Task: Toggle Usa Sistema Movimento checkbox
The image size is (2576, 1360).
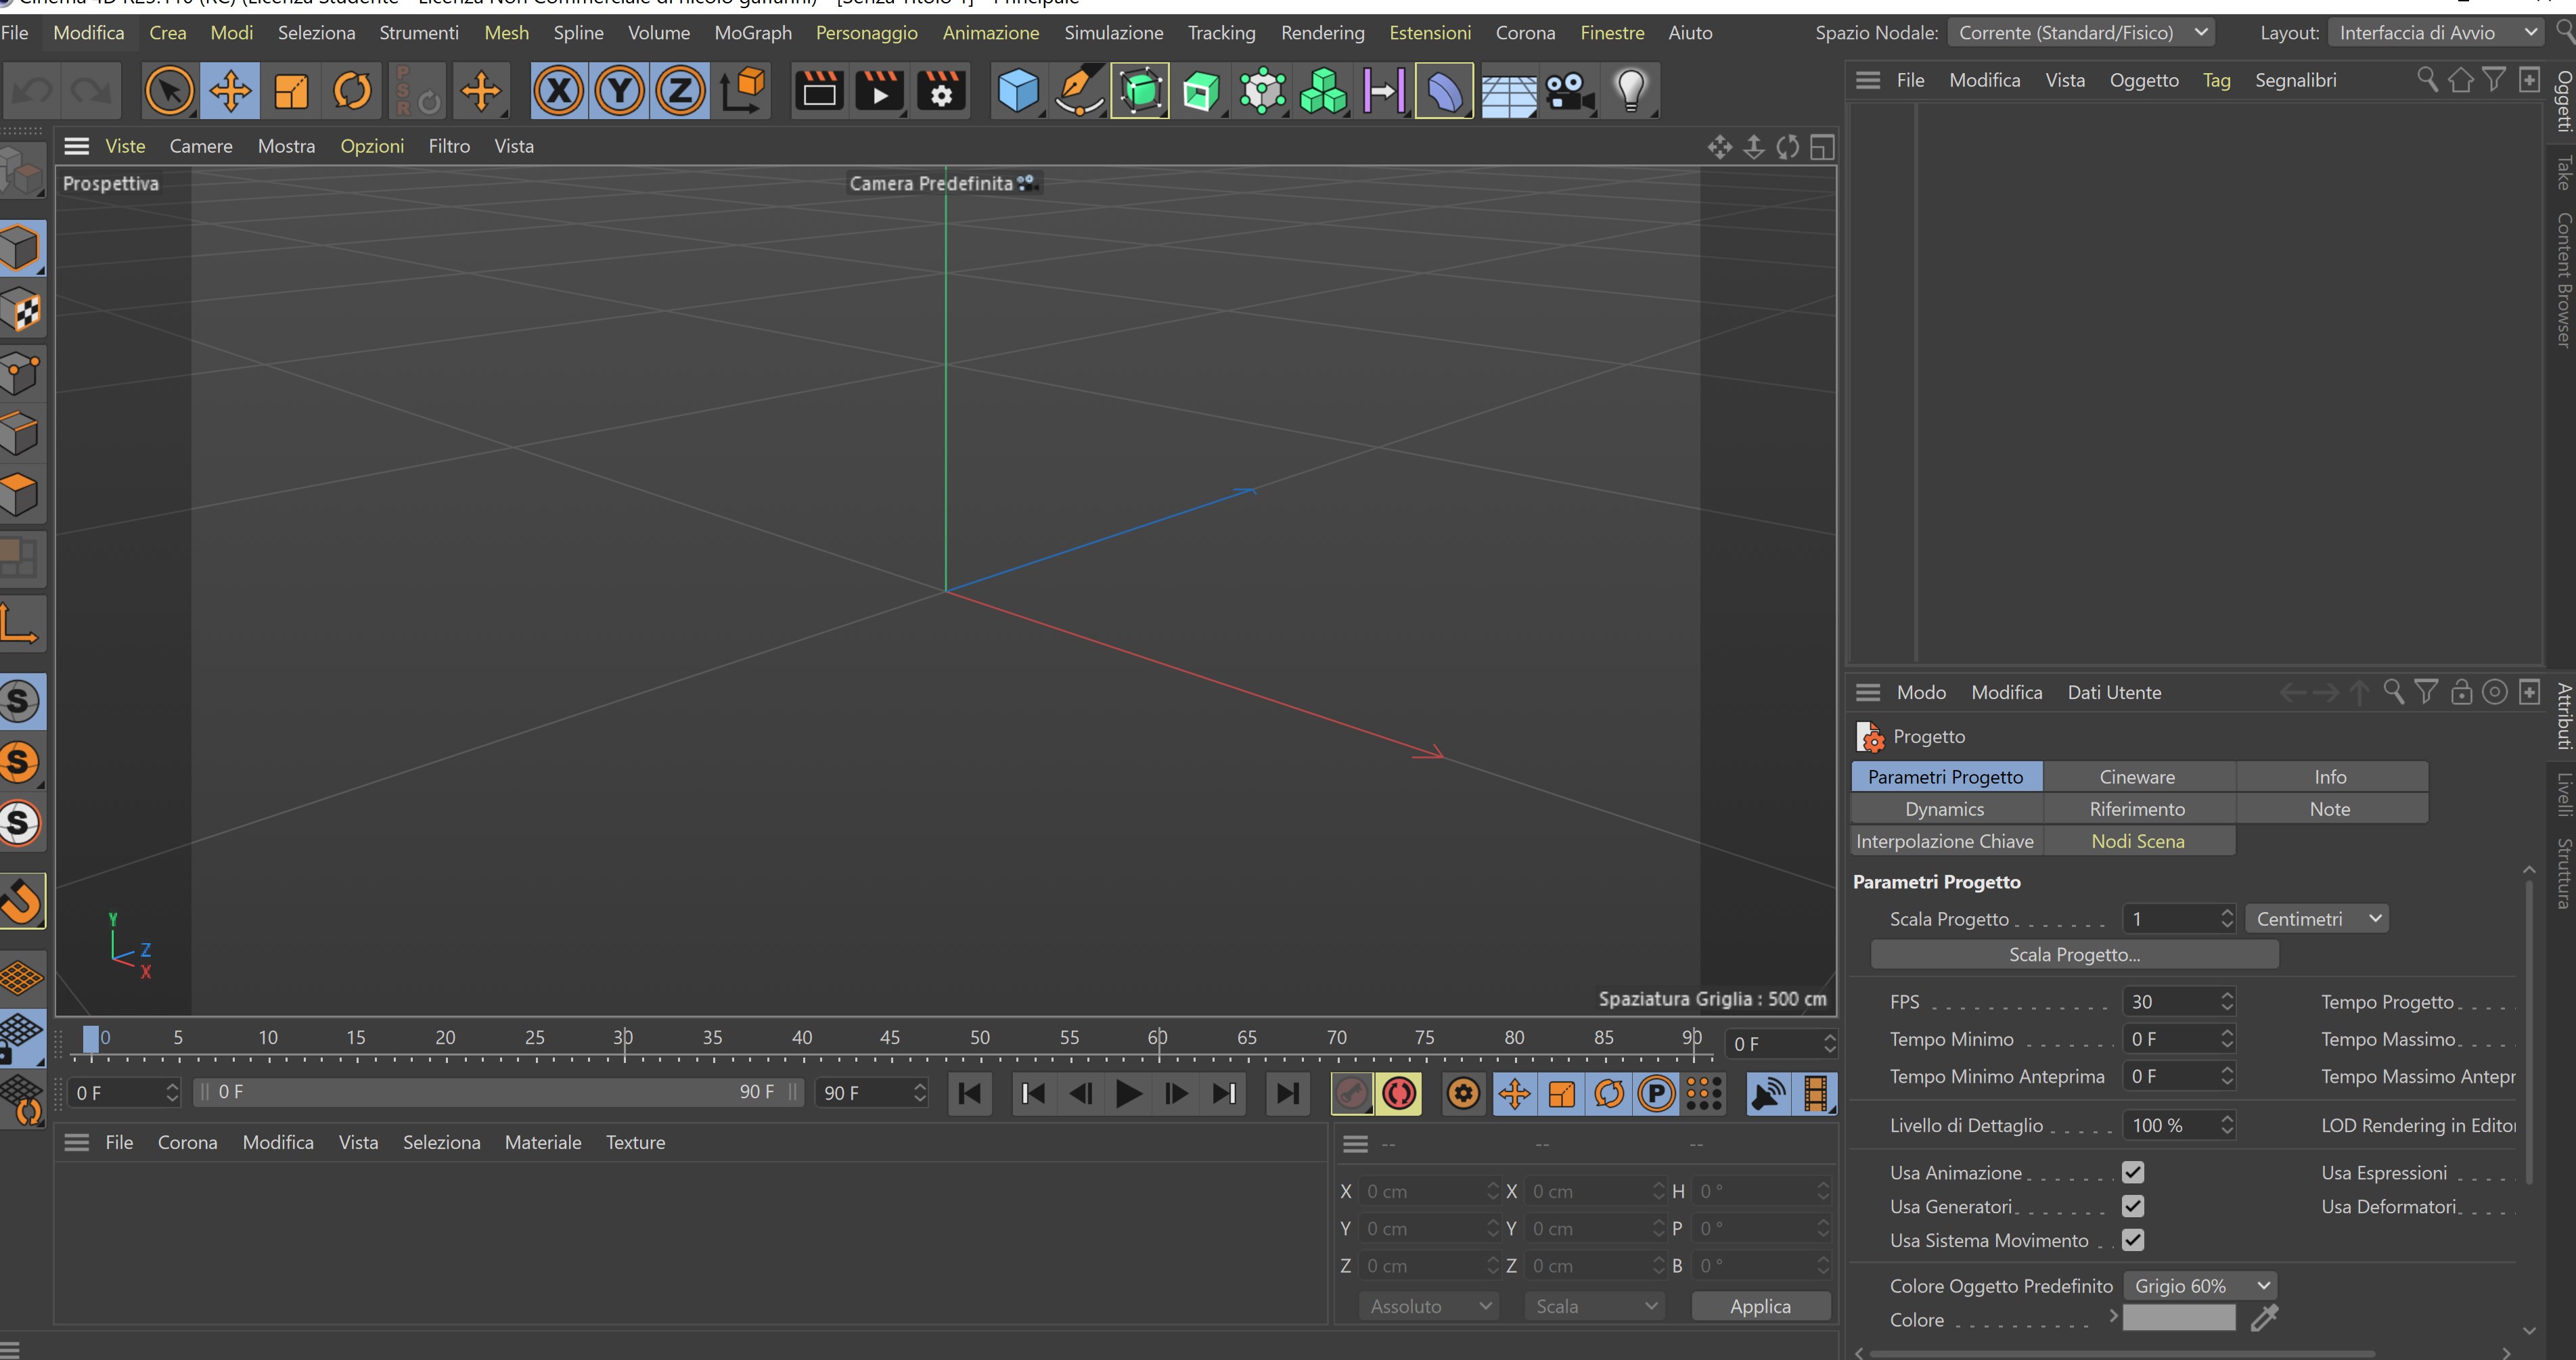Action: tap(2132, 1240)
